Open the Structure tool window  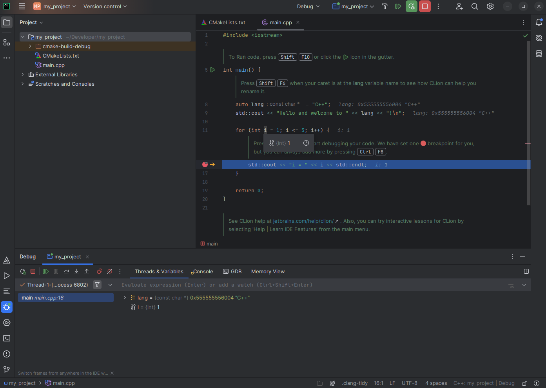pos(7,42)
